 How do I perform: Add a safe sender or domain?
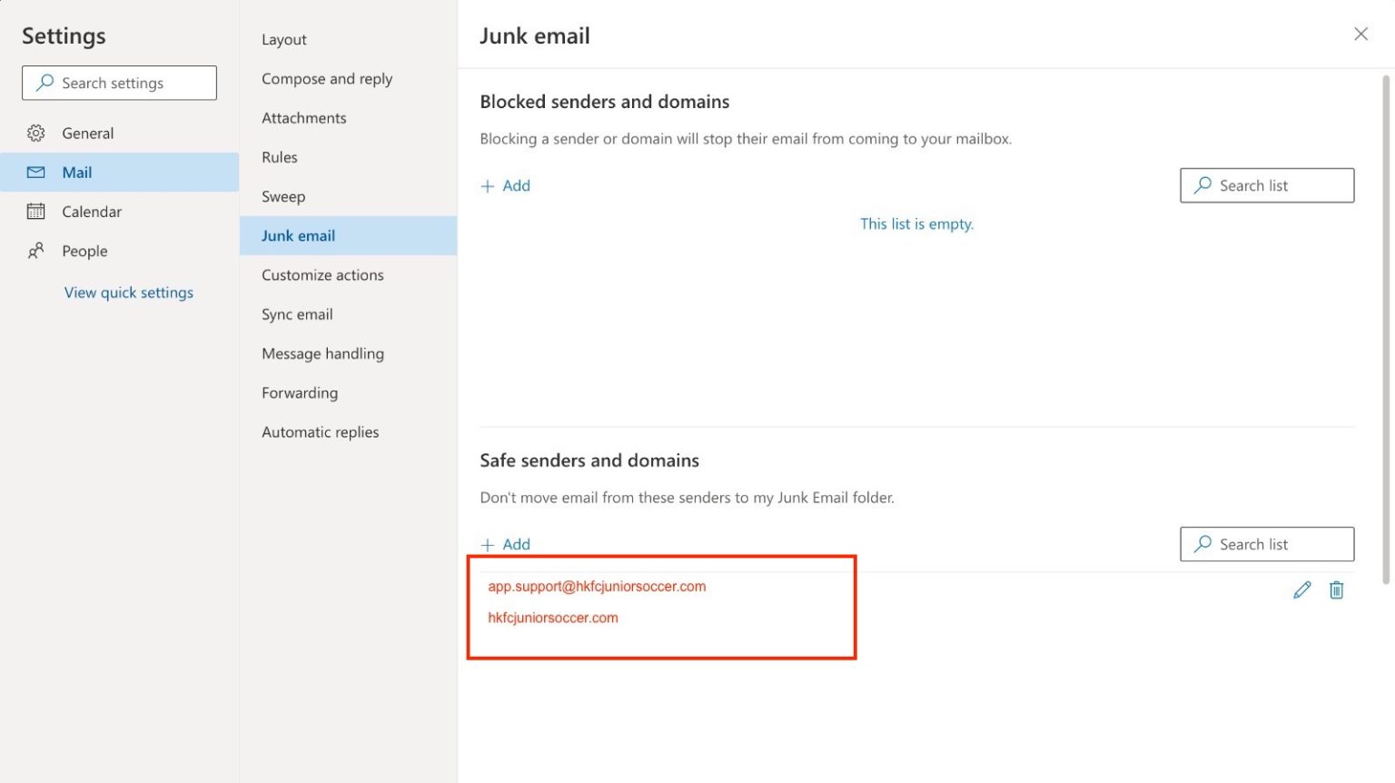point(506,545)
